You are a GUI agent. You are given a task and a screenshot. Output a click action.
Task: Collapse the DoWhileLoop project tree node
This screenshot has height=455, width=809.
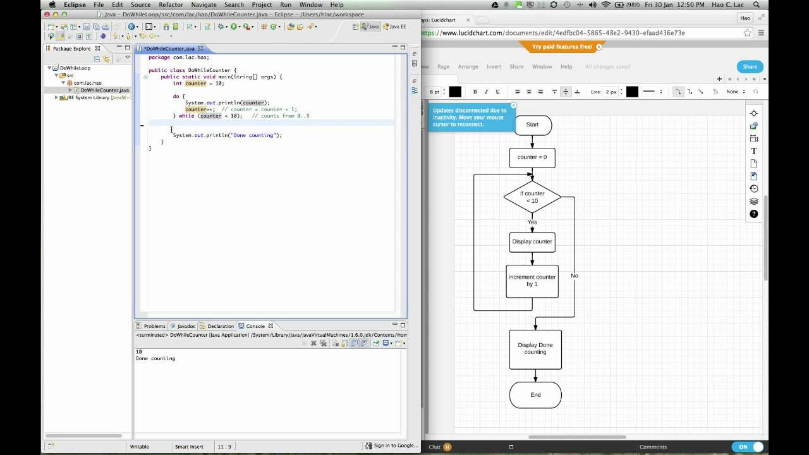49,68
